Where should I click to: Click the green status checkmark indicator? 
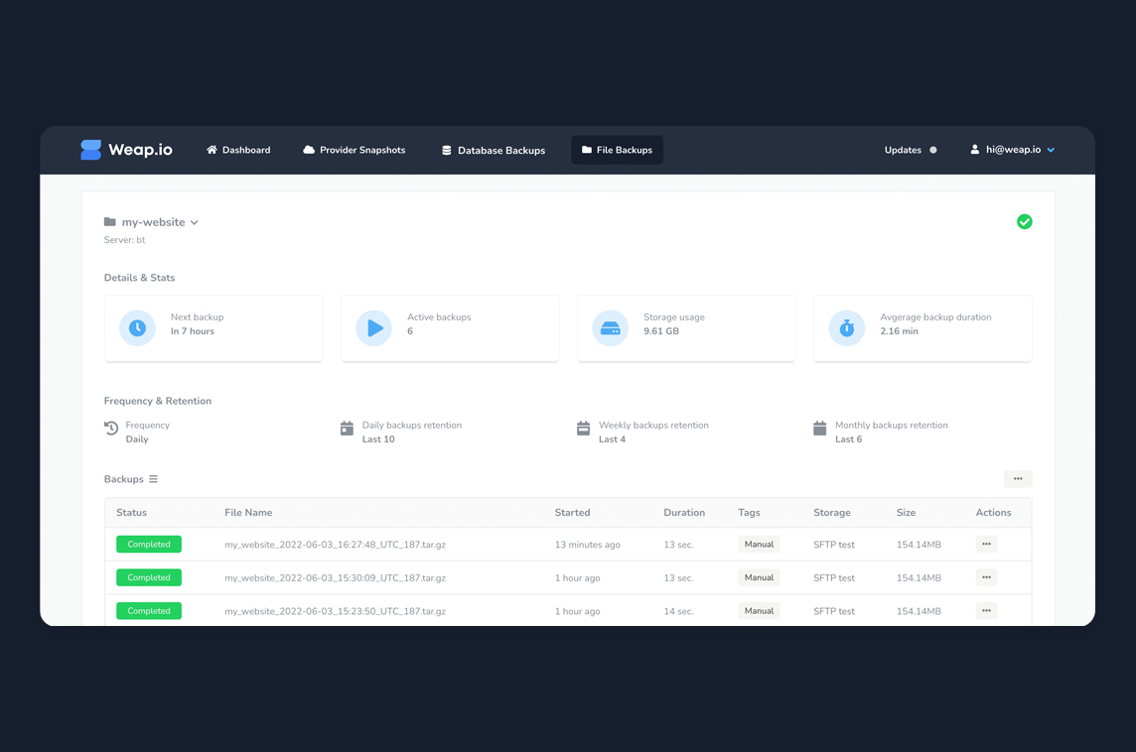(x=1025, y=221)
